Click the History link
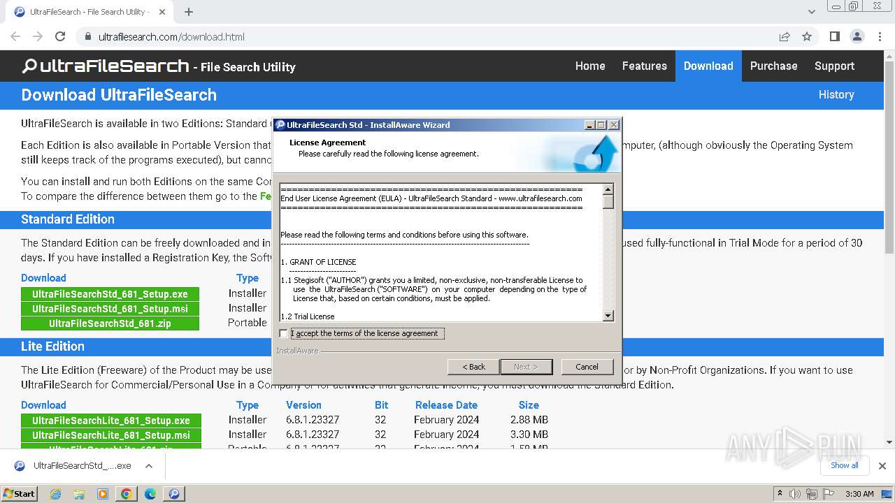The image size is (895, 503). coord(836,94)
